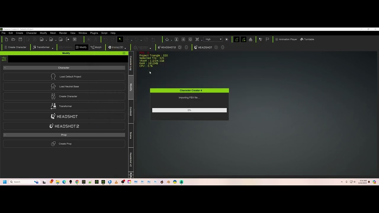This screenshot has width=379, height=213.
Task: Click the three-sphere material icon in toolbar
Action: (x=250, y=39)
